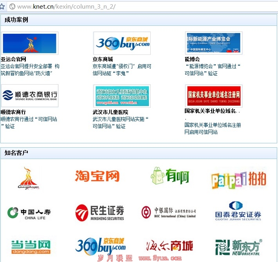The height and width of the screenshot is (262, 278).
Task: Click the BOC International logo
Action: click(168, 212)
